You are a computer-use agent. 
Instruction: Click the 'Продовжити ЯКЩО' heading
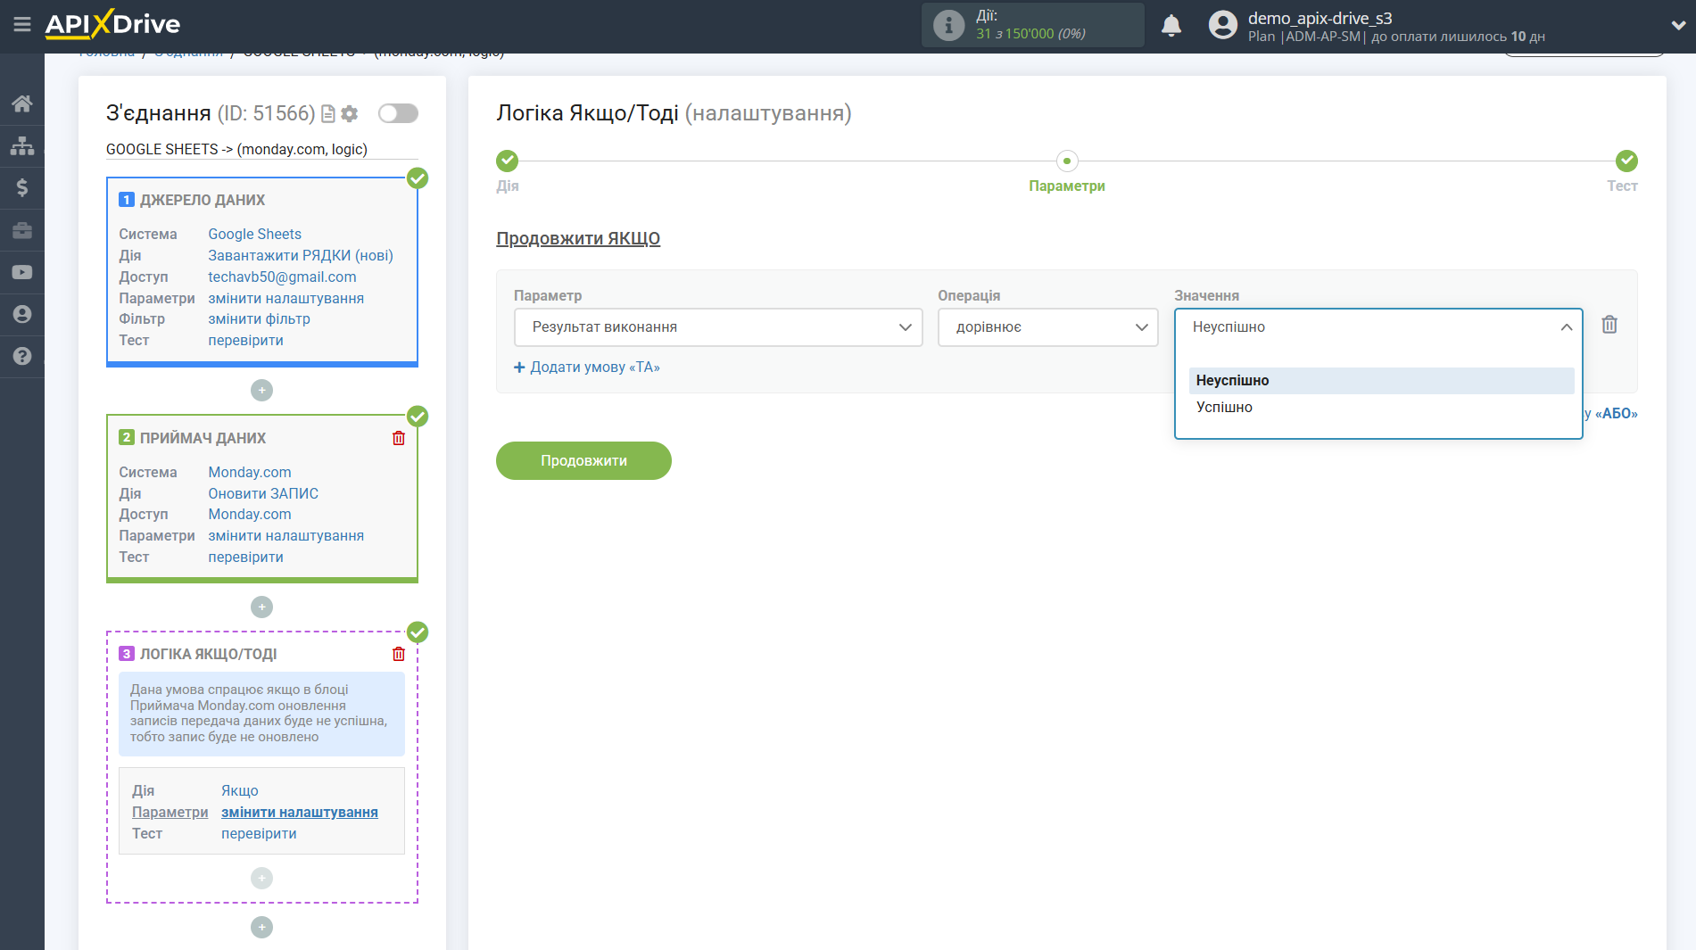pos(578,239)
